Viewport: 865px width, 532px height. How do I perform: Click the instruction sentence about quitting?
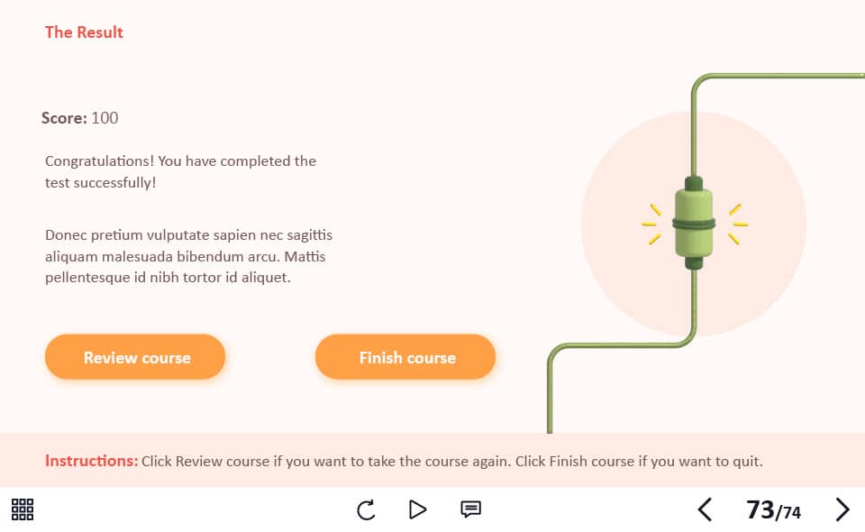pyautogui.click(x=639, y=462)
